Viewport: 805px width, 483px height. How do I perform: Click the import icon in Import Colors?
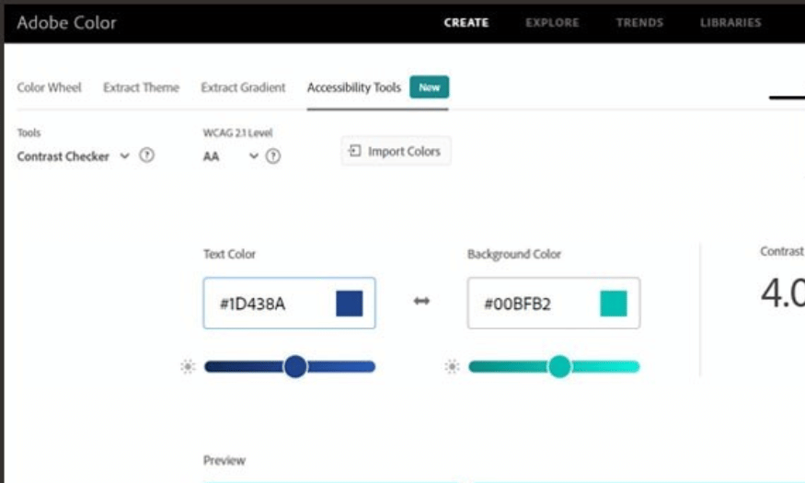coord(355,151)
